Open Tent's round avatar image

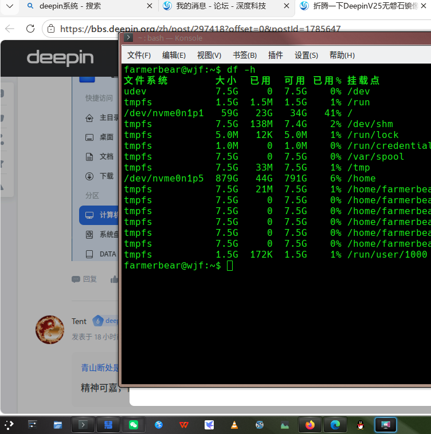[50, 330]
